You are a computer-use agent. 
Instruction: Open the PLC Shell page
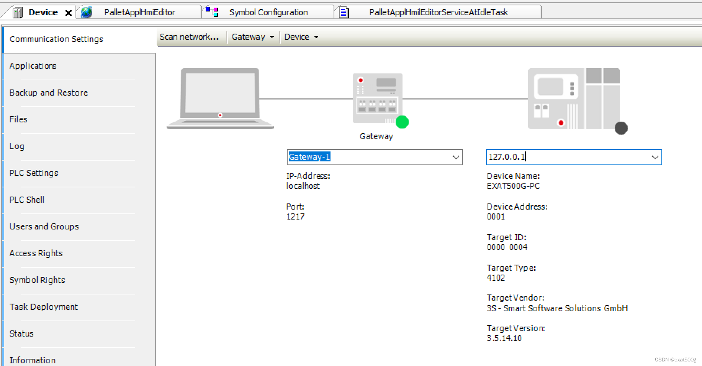(x=27, y=199)
